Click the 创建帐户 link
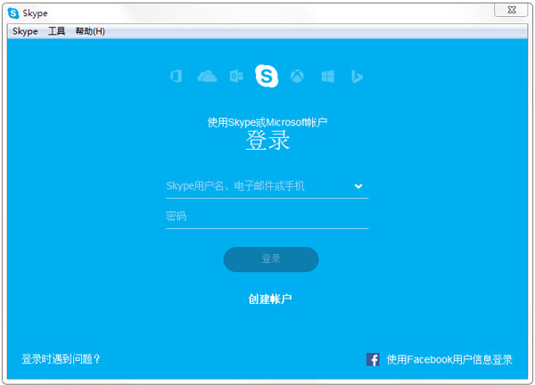This screenshot has height=385, width=535. click(x=270, y=299)
